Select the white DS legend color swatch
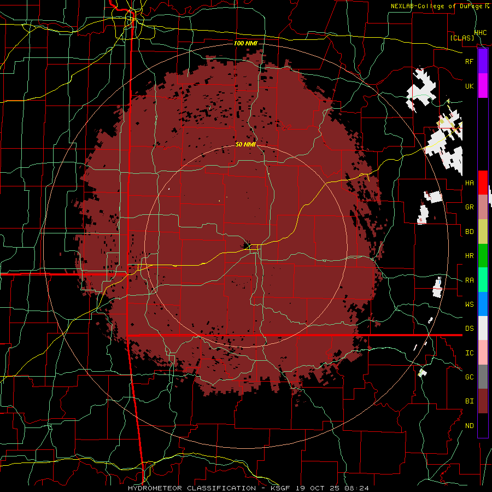This screenshot has height=492, width=492. coord(483,328)
